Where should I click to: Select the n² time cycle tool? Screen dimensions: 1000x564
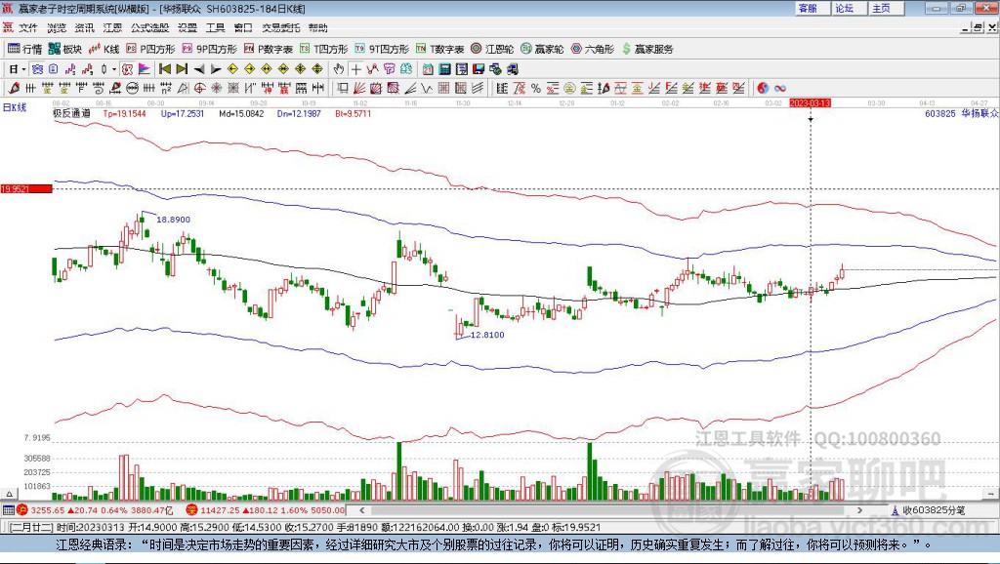(x=166, y=88)
